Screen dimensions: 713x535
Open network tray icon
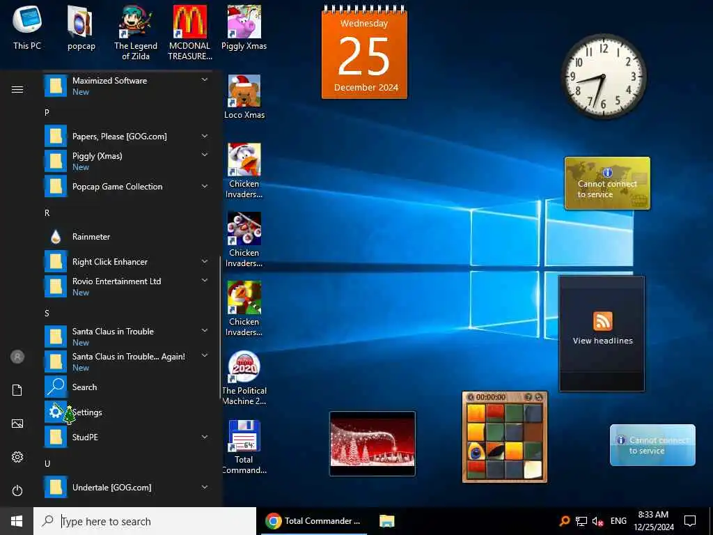581,521
